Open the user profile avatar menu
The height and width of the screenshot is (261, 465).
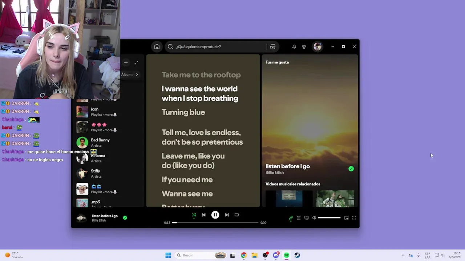point(318,47)
